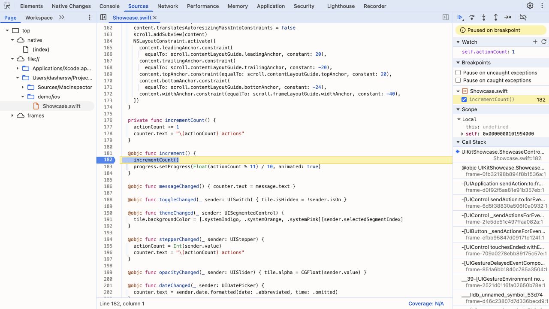Expand the self variable in Local scope
Viewport: 549px width, 309px height.
click(462, 134)
